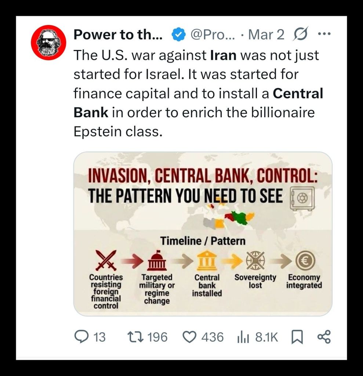Click the blue verified checkmark badge
This screenshot has width=363, height=376.
click(179, 35)
